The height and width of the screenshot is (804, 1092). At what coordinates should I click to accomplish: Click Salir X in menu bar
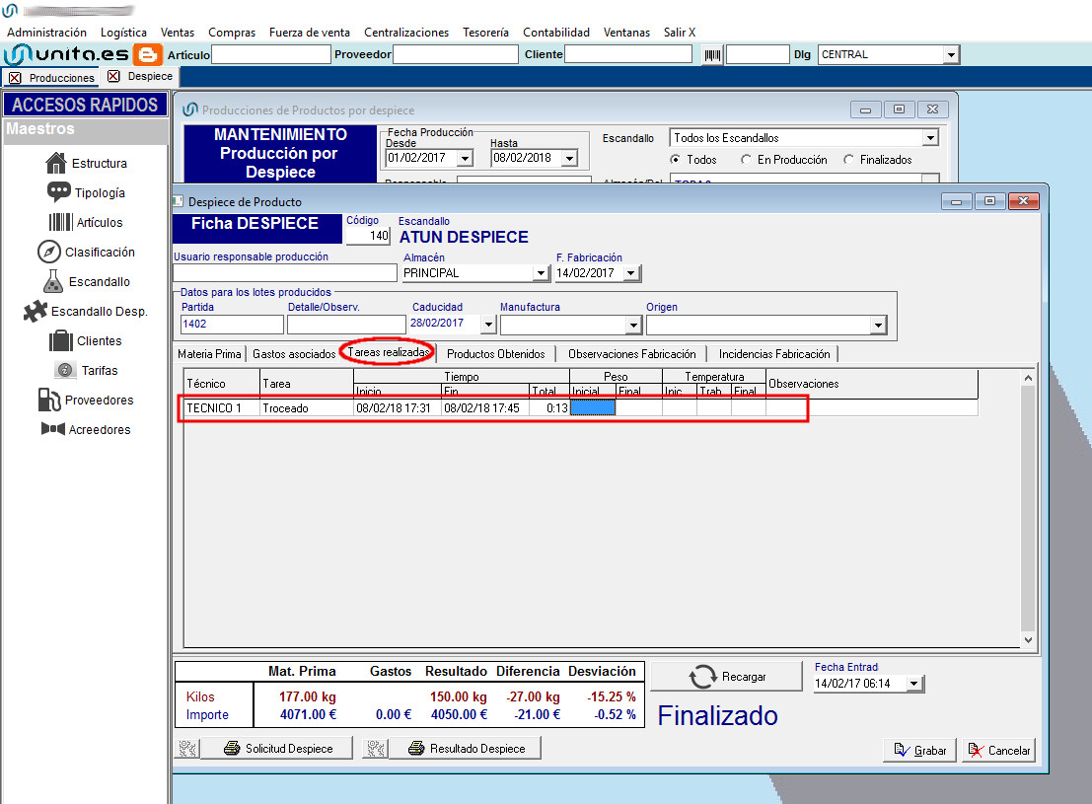coord(680,32)
